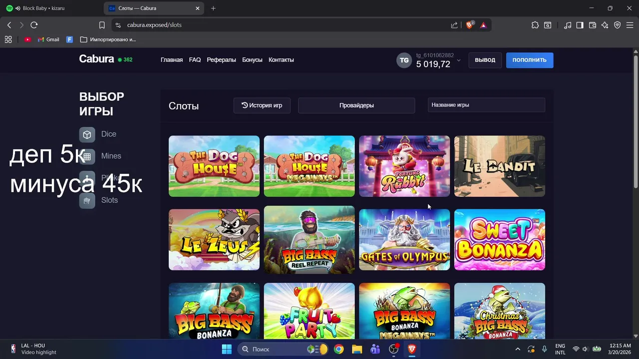
Task: Open the Рефералы page
Action: click(x=221, y=60)
